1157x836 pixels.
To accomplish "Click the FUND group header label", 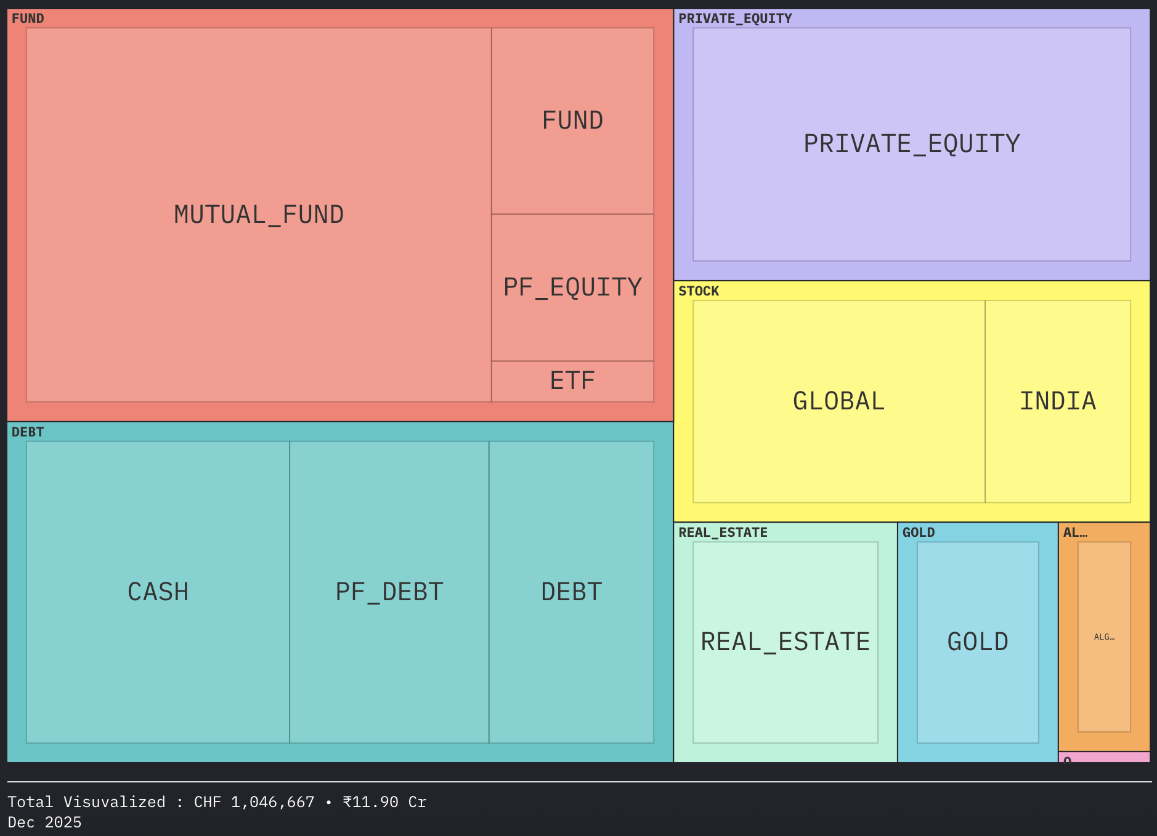I will coord(28,18).
